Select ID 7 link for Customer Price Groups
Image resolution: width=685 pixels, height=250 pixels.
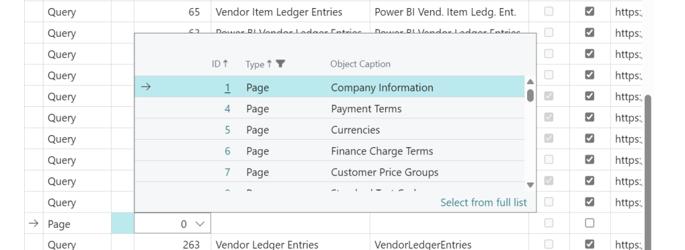(227, 172)
